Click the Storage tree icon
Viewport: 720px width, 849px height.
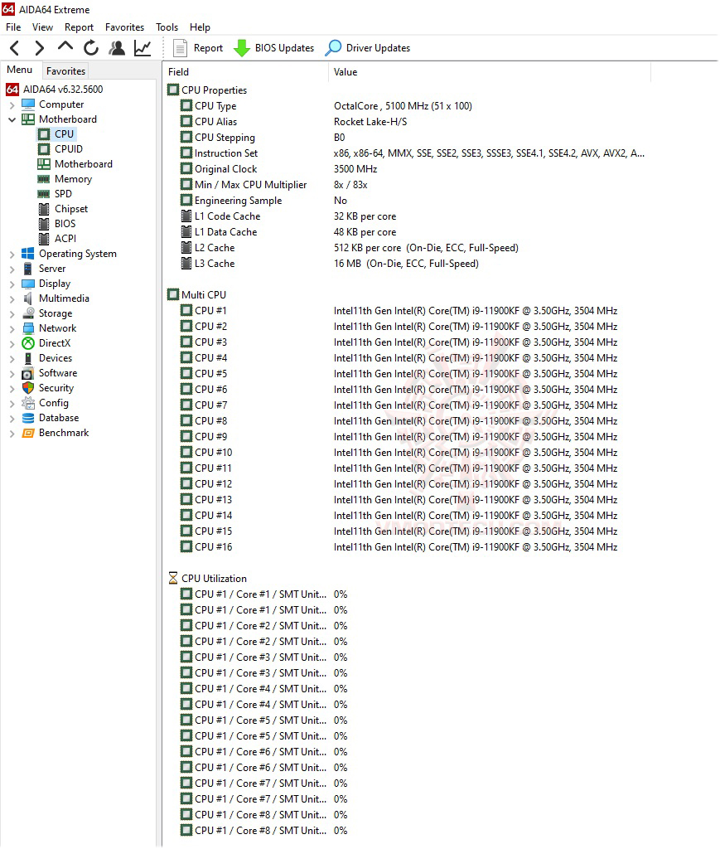[x=28, y=313]
